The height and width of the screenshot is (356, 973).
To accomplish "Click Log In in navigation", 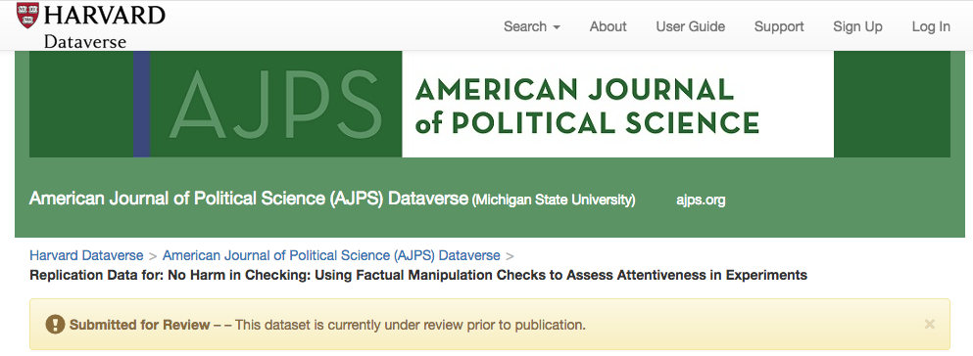I will (x=931, y=26).
